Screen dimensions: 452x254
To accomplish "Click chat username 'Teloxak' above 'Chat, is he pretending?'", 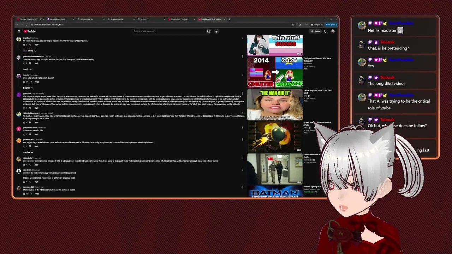I will click(x=387, y=42).
